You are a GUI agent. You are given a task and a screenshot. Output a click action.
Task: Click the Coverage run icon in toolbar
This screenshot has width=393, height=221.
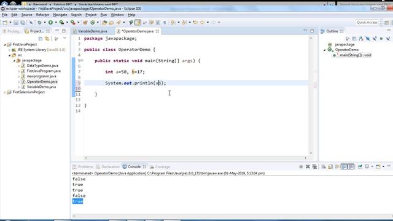(61, 23)
